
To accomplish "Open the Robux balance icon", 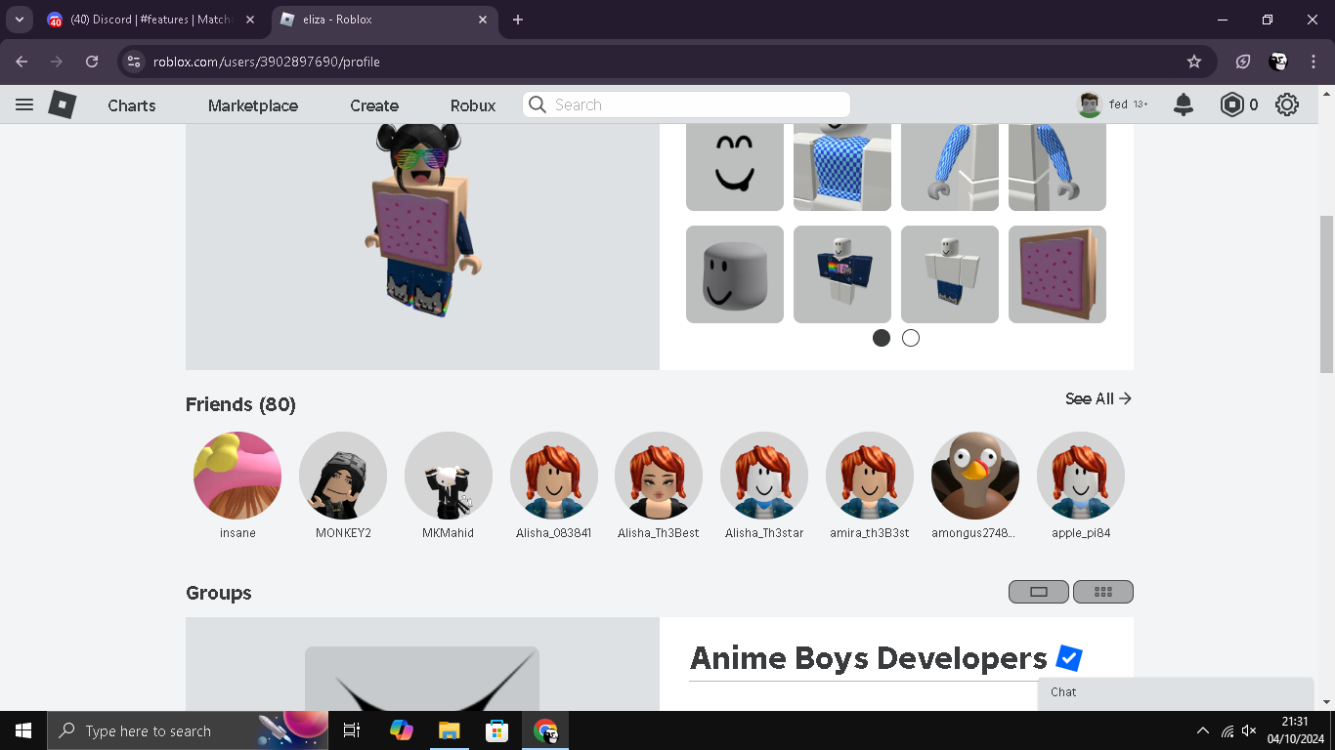I will click(1232, 104).
